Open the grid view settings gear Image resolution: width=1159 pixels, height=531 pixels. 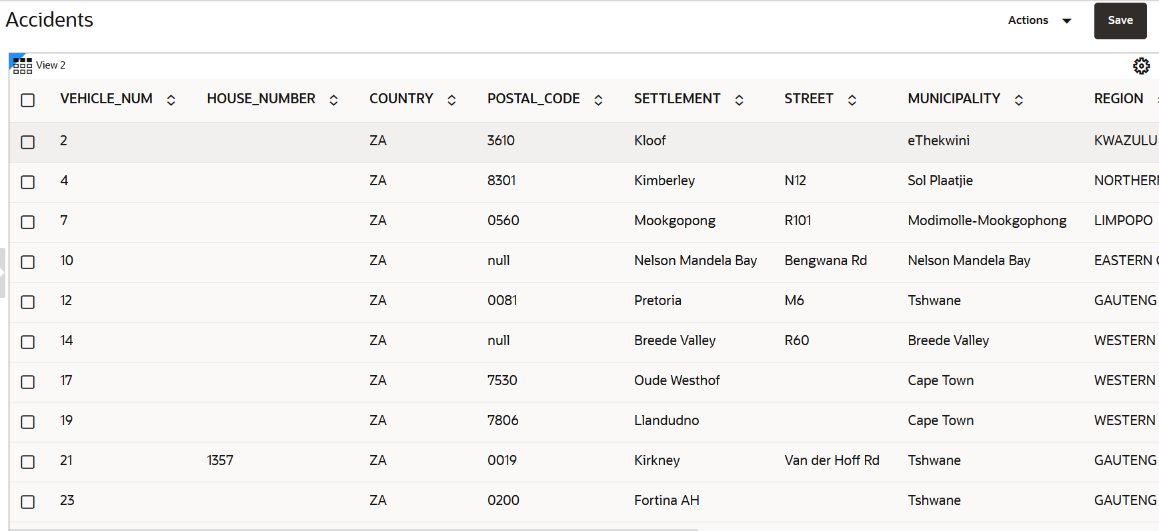pyautogui.click(x=1141, y=66)
